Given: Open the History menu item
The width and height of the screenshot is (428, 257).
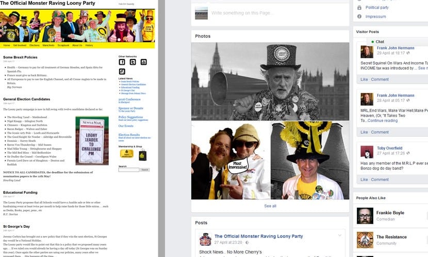Looking at the screenshot, I should coord(89,45).
